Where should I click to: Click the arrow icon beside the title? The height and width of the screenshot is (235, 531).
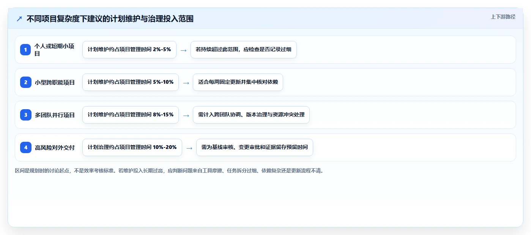pos(19,19)
